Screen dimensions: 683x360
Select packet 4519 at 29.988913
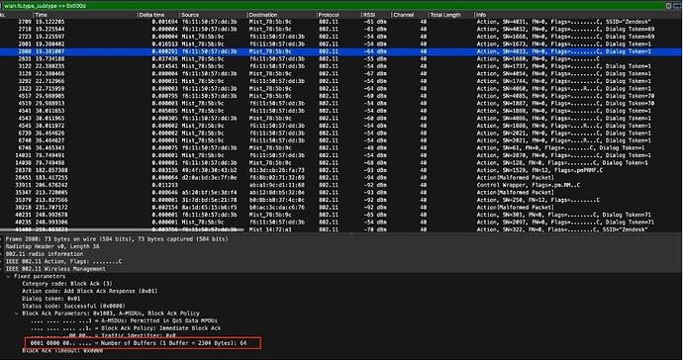341,103
